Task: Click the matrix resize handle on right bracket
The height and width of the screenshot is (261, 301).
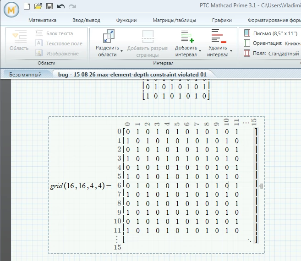Action: 261,186
